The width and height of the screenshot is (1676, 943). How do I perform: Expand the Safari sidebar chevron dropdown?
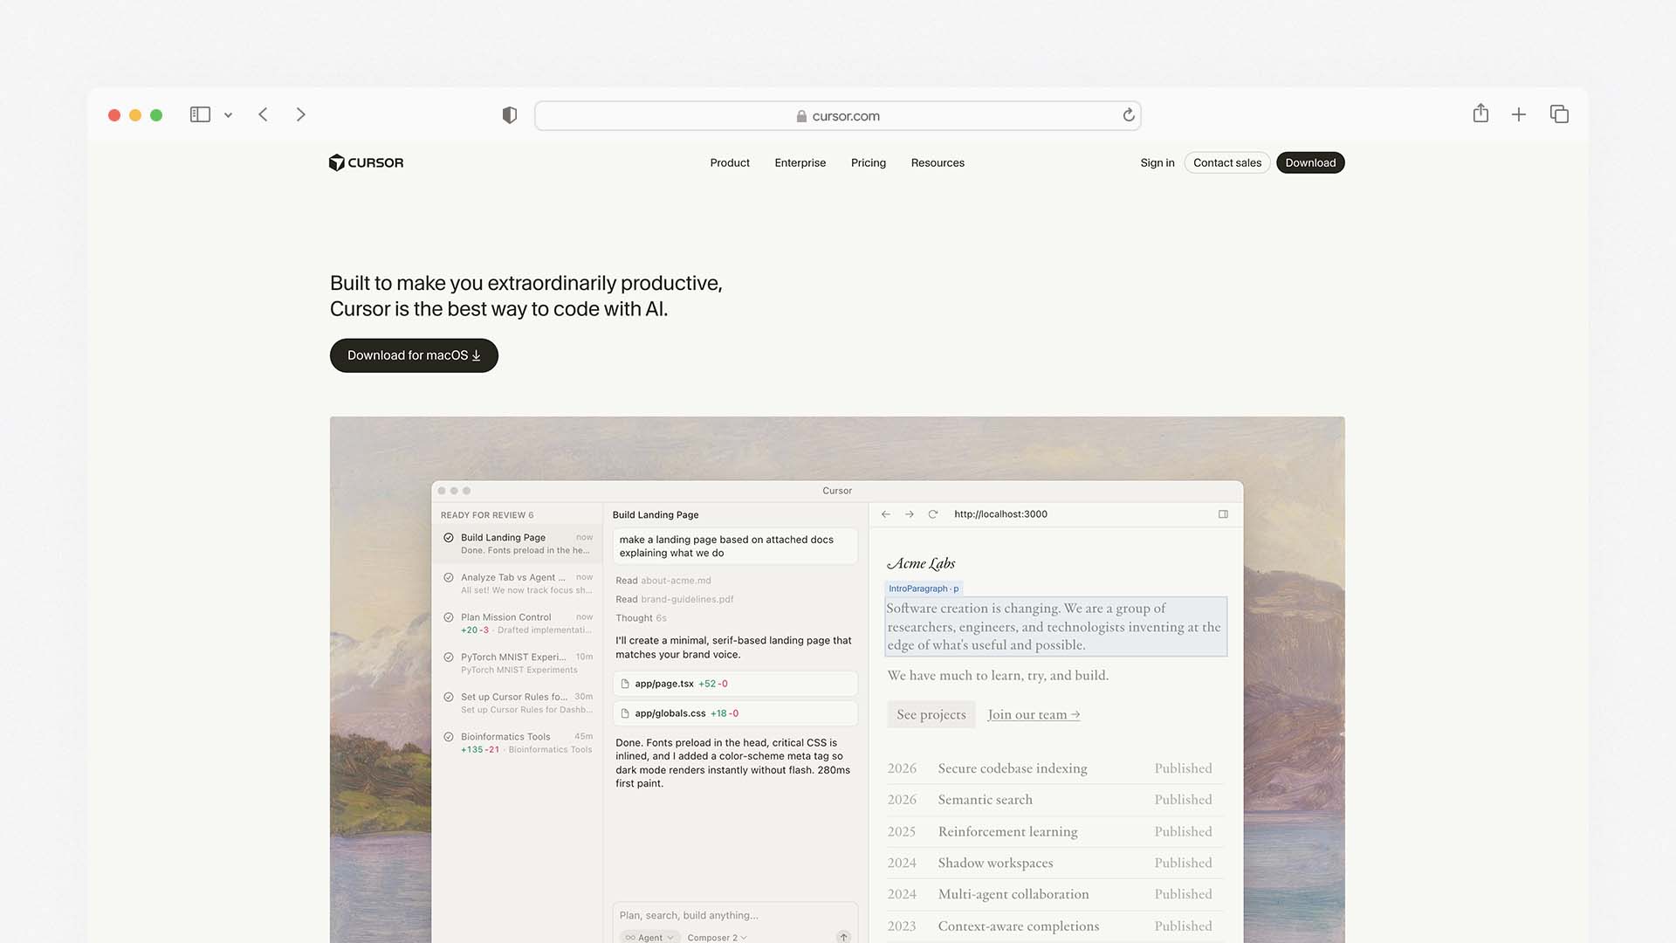(x=229, y=114)
